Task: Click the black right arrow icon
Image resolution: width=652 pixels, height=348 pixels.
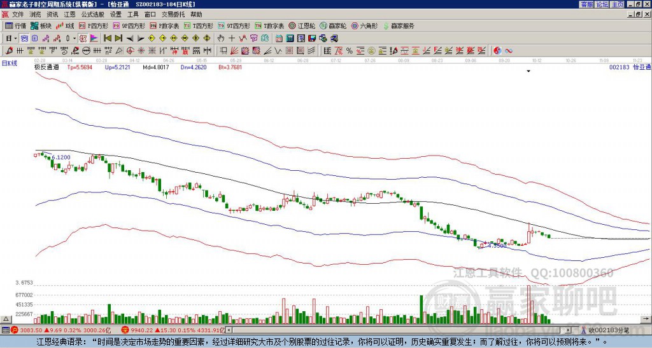Action: coord(141,39)
